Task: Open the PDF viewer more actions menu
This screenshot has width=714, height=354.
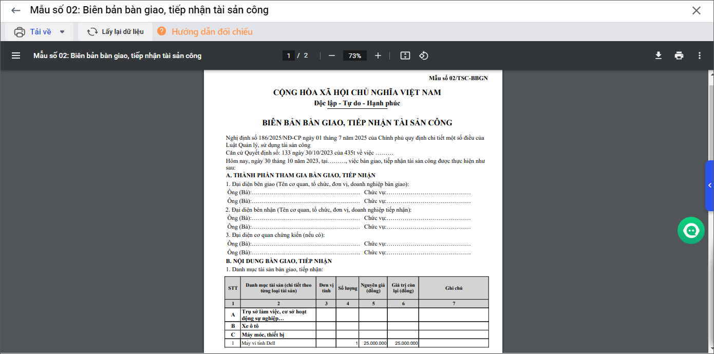Action: point(699,55)
